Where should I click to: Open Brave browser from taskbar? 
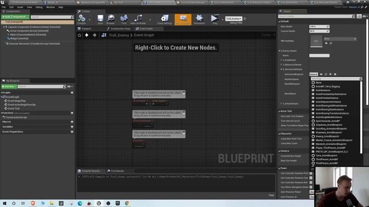tap(33, 203)
